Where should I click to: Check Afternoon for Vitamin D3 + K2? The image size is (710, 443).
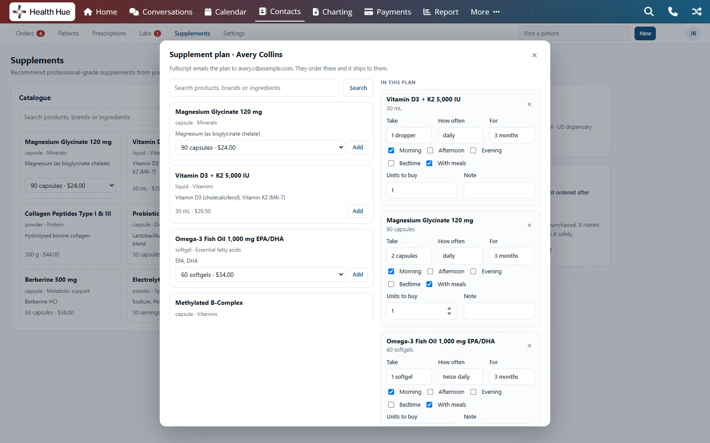(430, 151)
